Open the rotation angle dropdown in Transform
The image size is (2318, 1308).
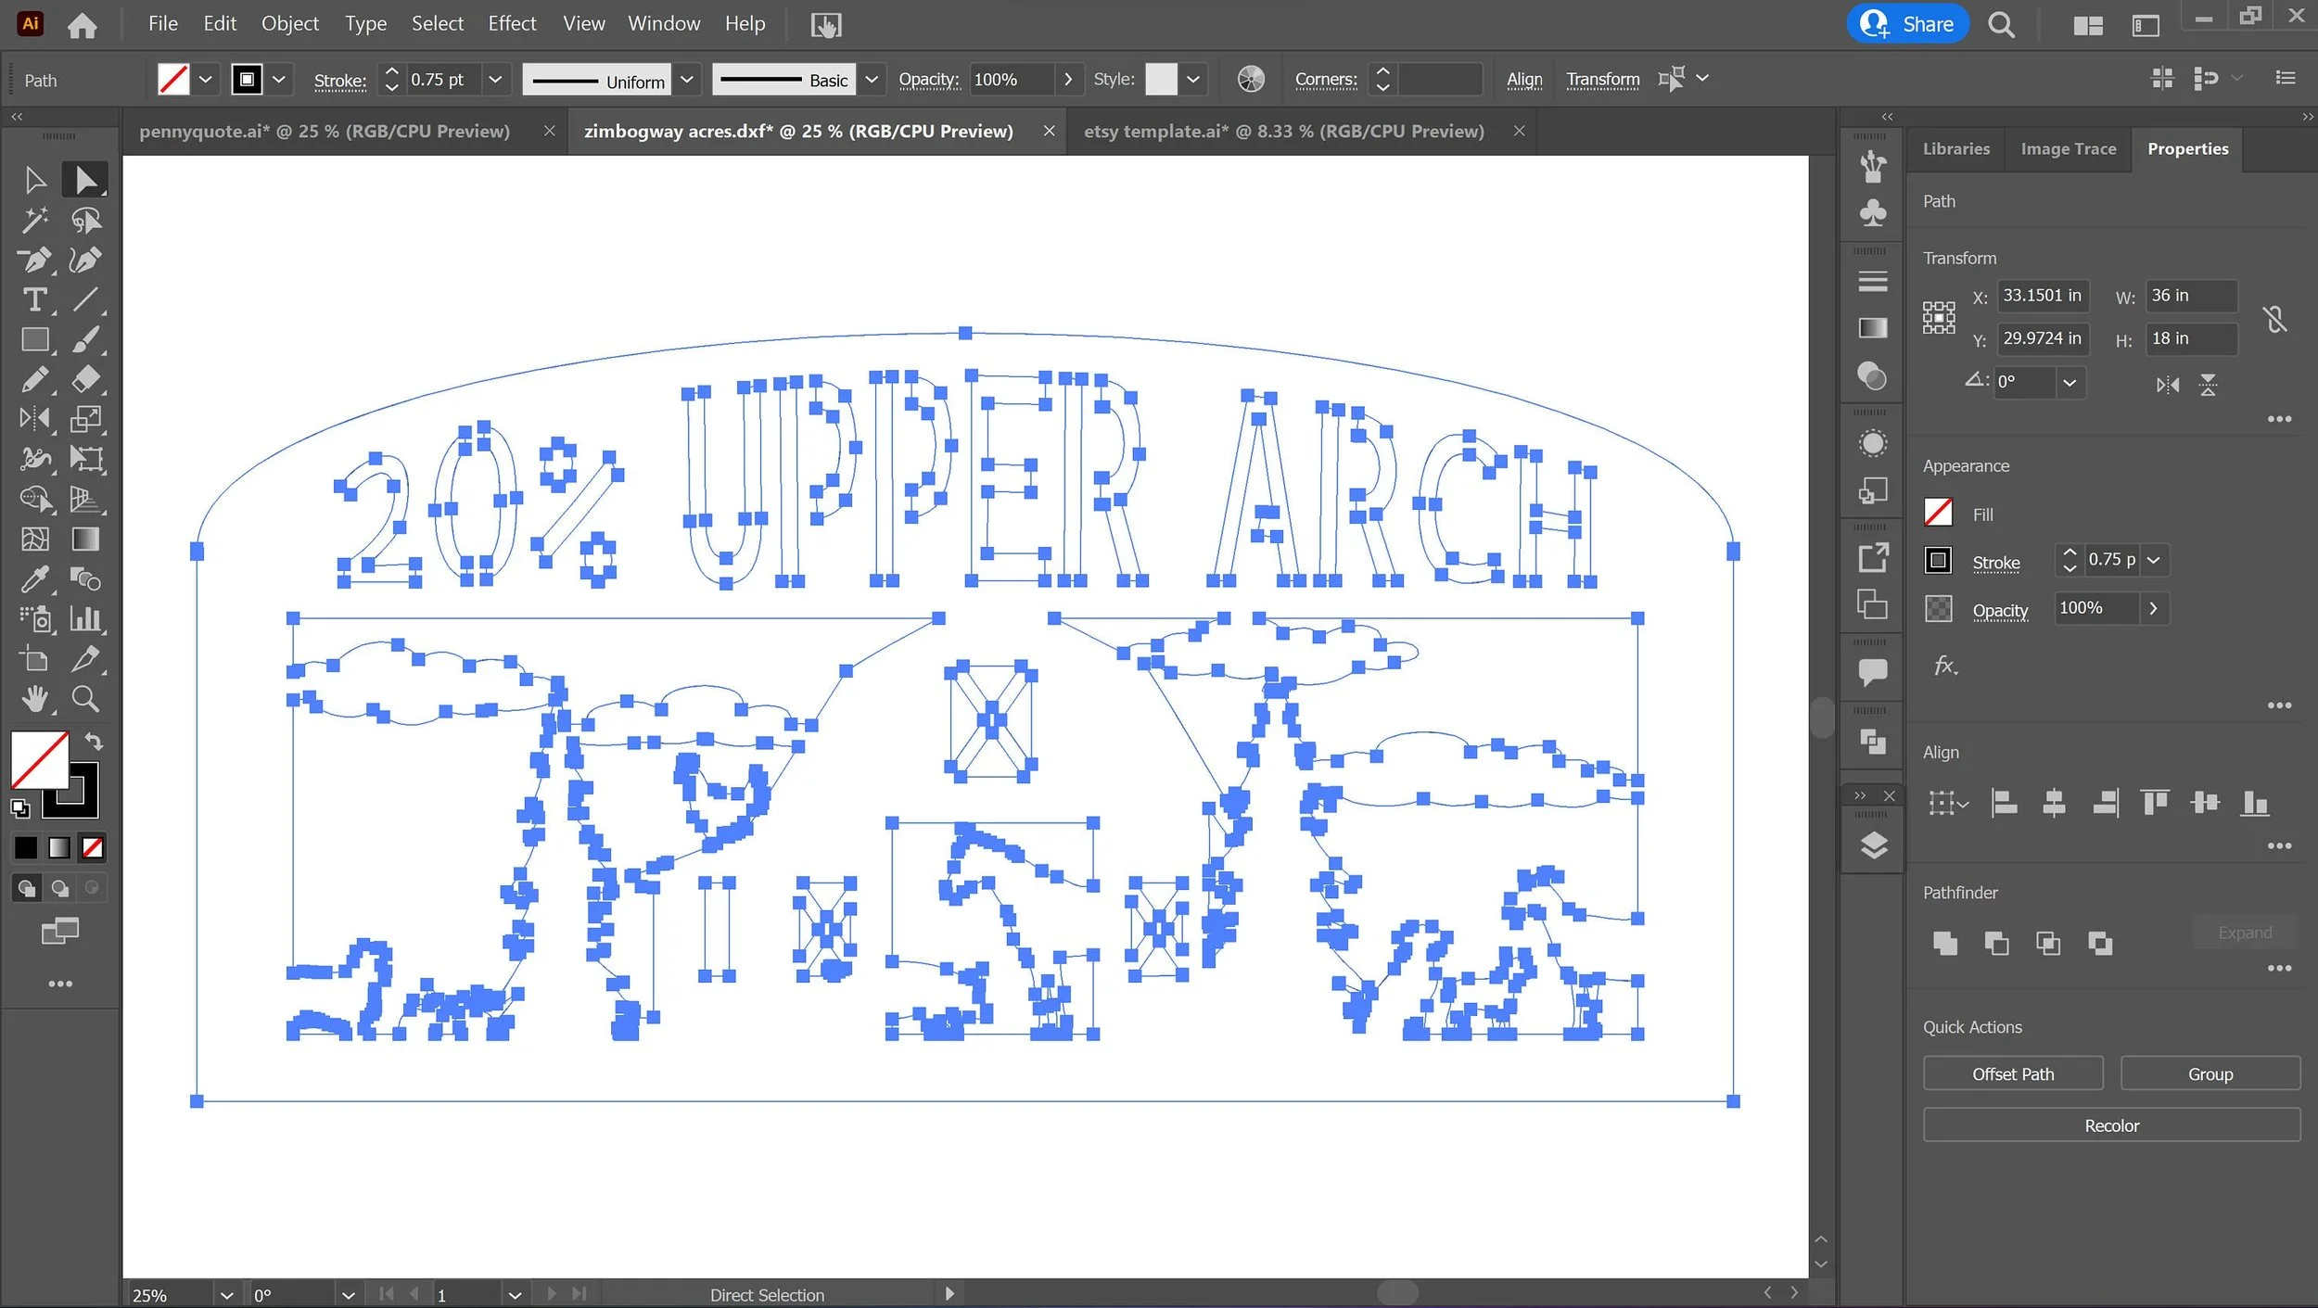pos(2070,383)
